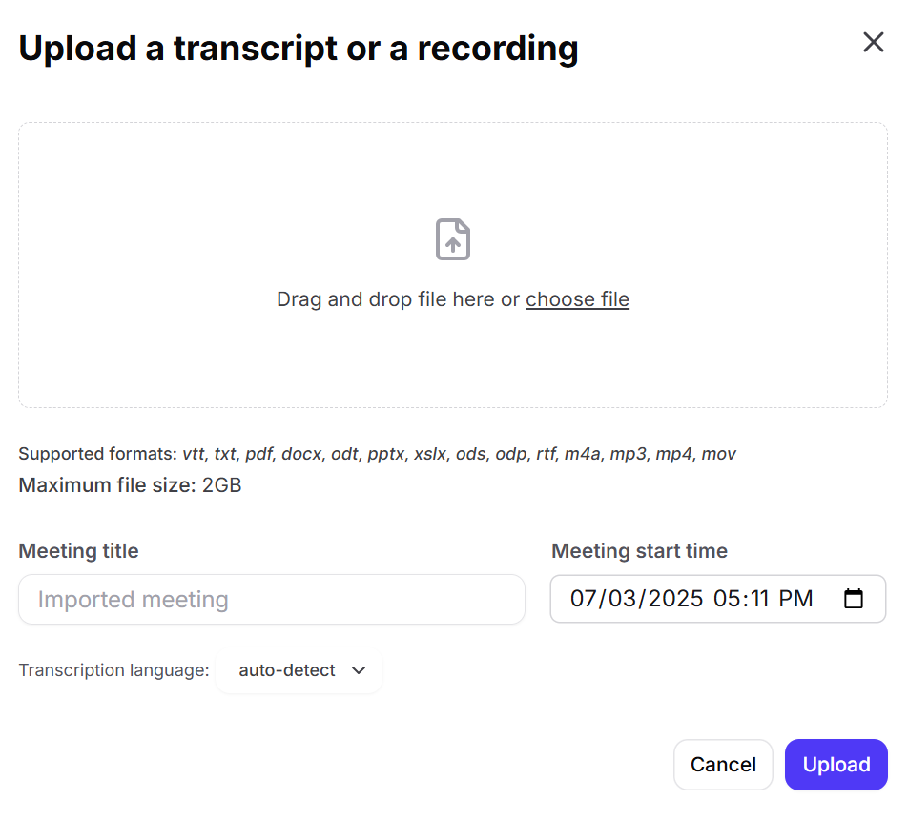Open the calendar date picker icon
Screen dimensions: 908x821
pyautogui.click(x=854, y=599)
